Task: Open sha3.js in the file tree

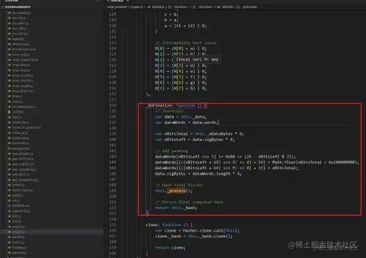Action: pyautogui.click(x=17, y=221)
